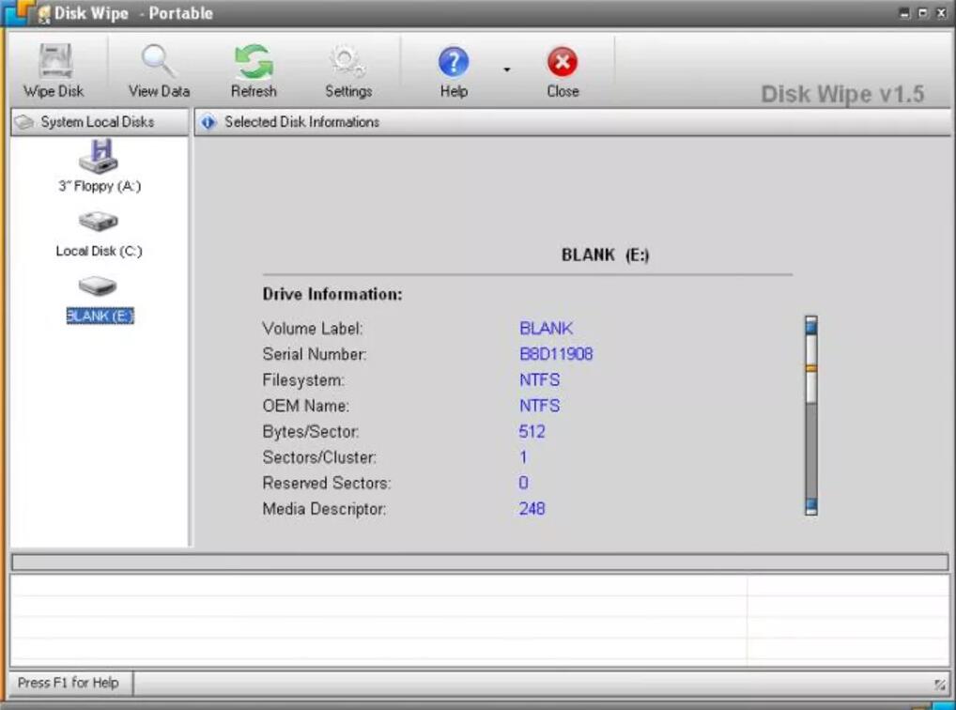Open Settings via the gear icon
The height and width of the screenshot is (710, 956).
(347, 62)
